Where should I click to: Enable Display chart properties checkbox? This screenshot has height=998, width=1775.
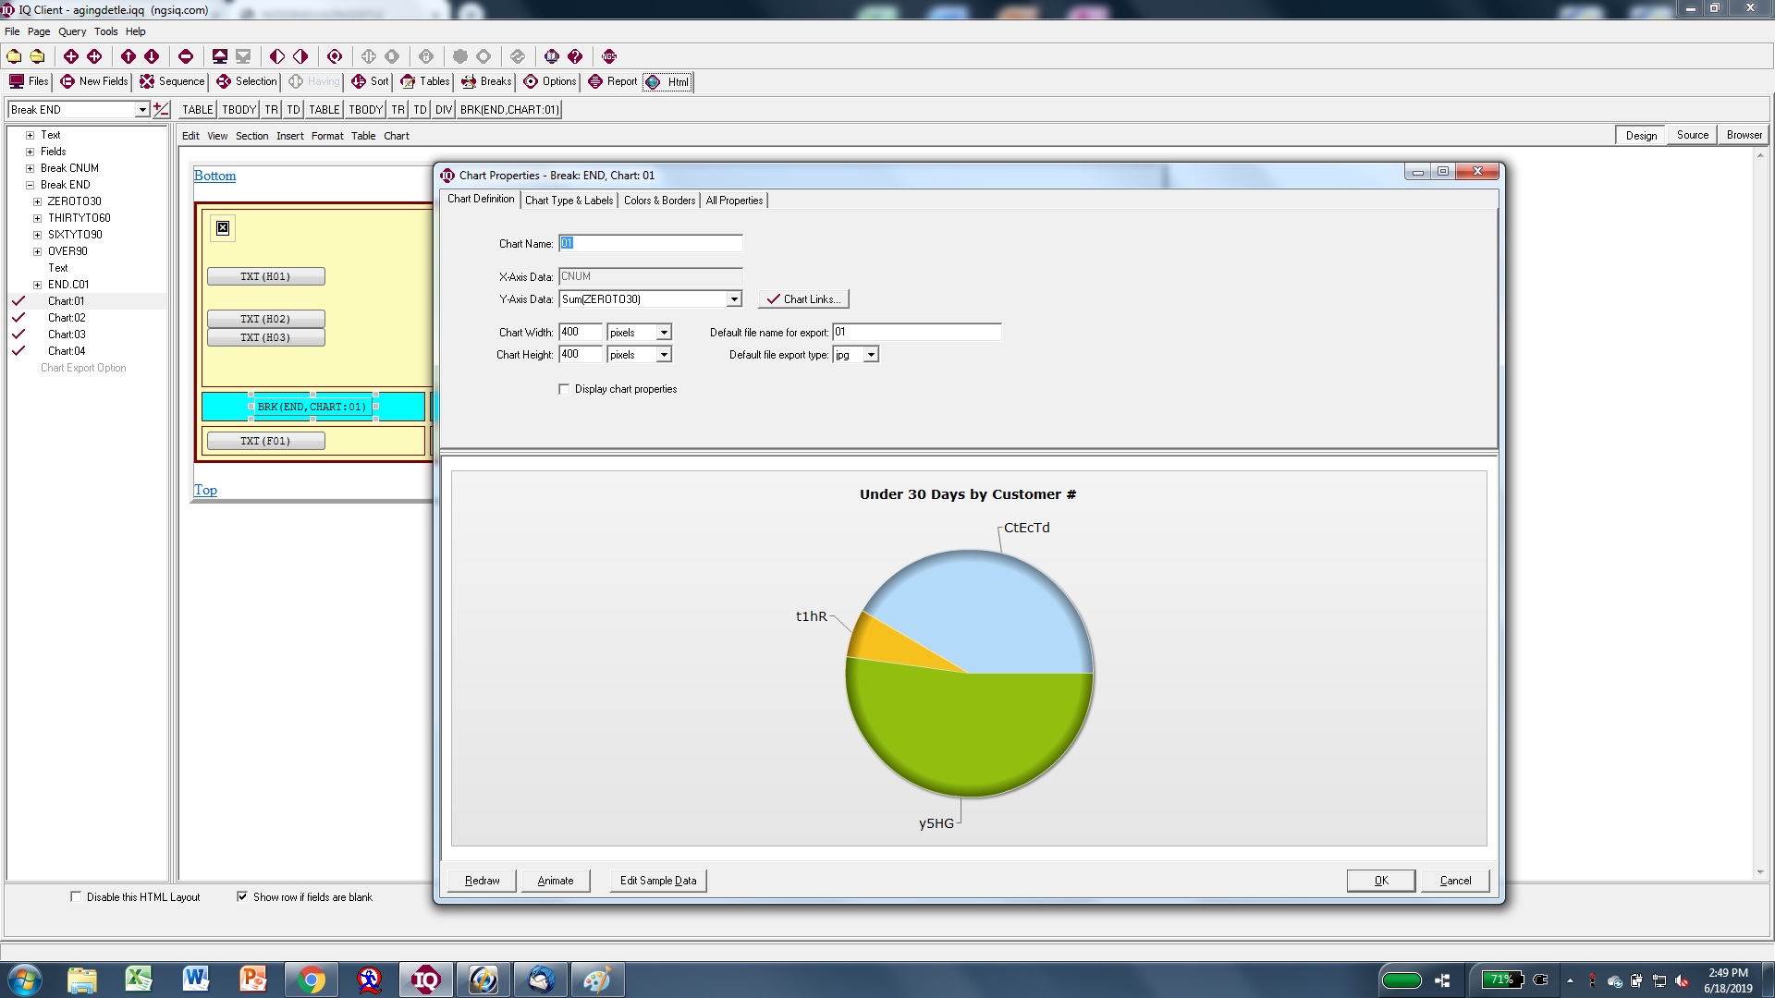(564, 389)
